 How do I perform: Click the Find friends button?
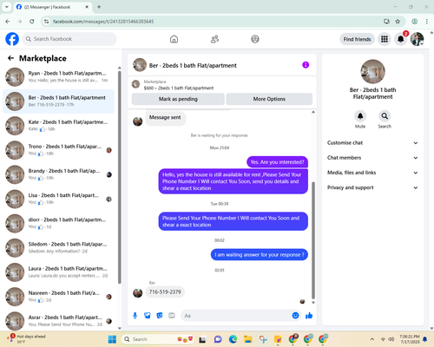coord(357,39)
